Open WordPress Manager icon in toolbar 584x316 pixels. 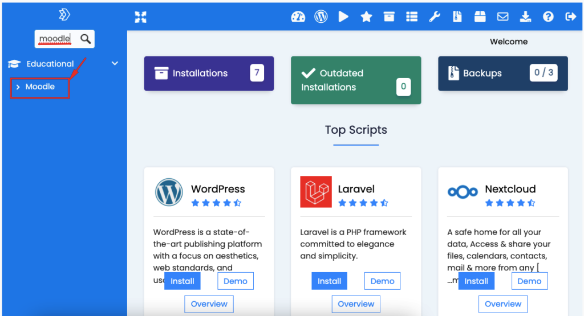(x=321, y=17)
